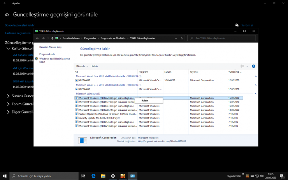Click Windows özelliklerini aç veya kapat
The image size is (288, 180).
click(x=54, y=60)
